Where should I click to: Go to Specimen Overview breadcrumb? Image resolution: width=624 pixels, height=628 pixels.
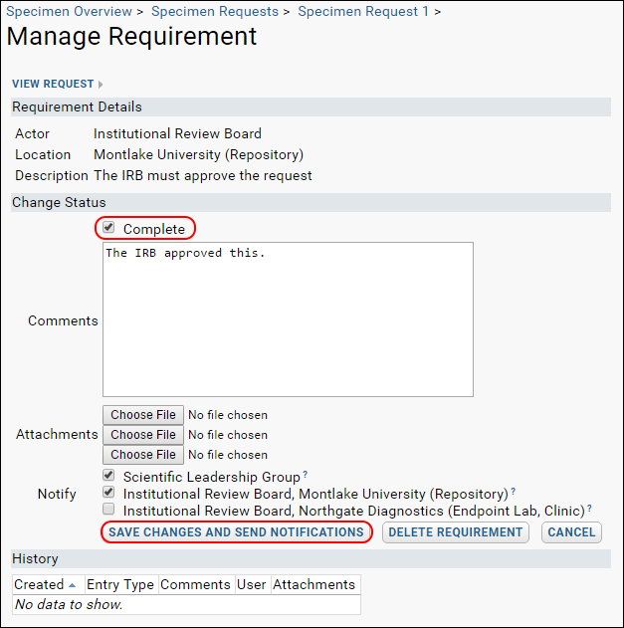point(69,11)
